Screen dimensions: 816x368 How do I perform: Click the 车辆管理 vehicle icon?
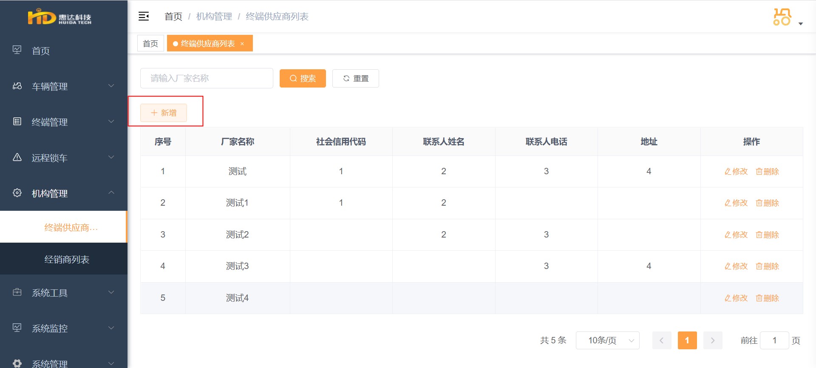(x=17, y=86)
